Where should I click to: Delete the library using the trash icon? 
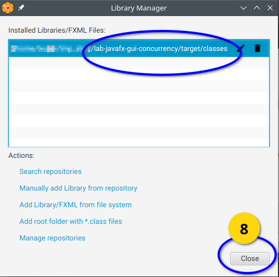point(257,48)
